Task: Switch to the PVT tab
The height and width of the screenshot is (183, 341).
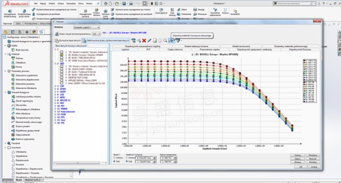Action: point(148,50)
